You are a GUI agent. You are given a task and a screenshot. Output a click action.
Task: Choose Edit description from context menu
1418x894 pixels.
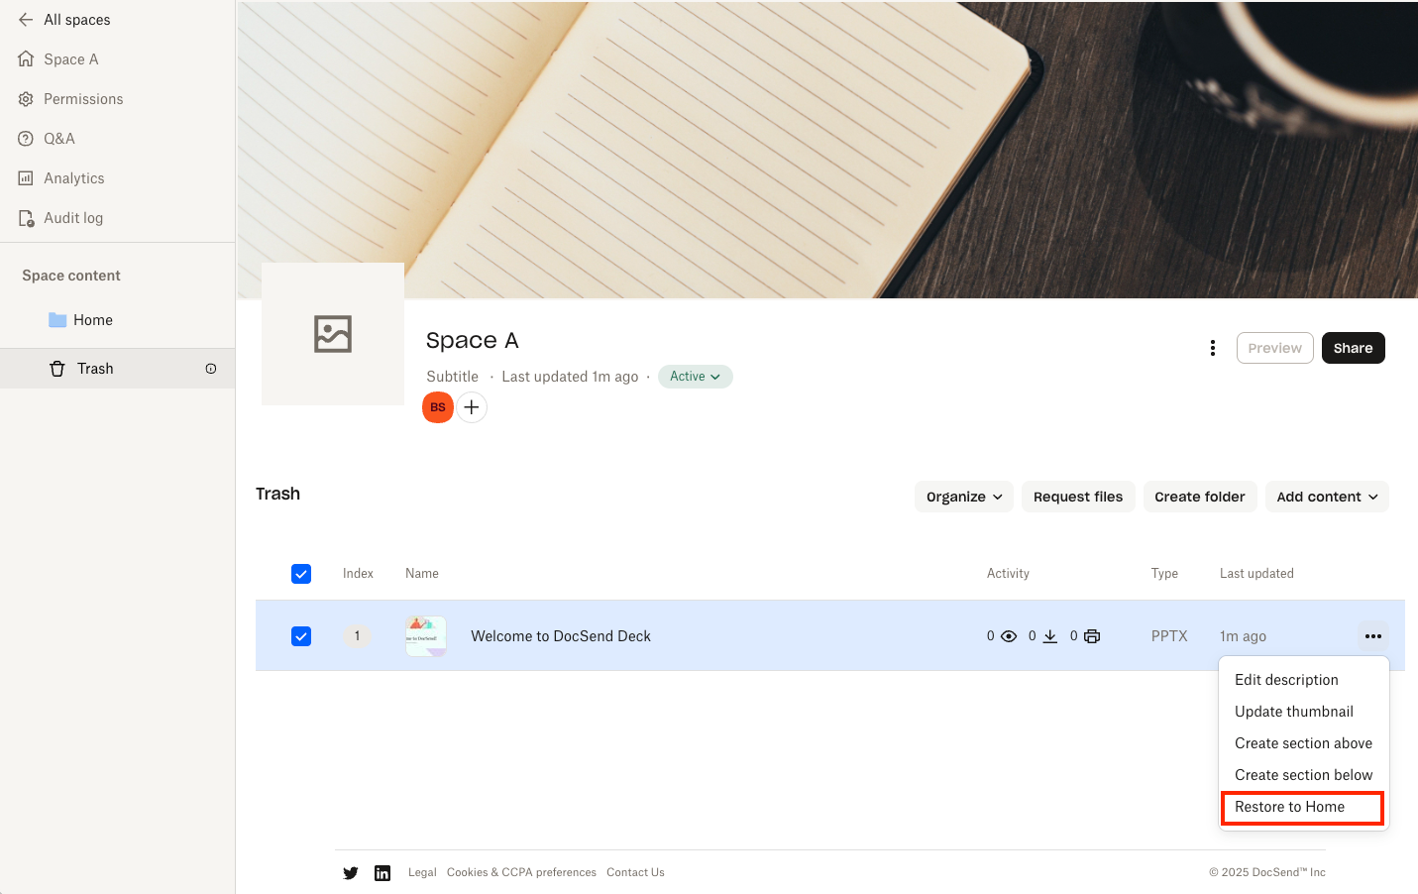tap(1286, 680)
